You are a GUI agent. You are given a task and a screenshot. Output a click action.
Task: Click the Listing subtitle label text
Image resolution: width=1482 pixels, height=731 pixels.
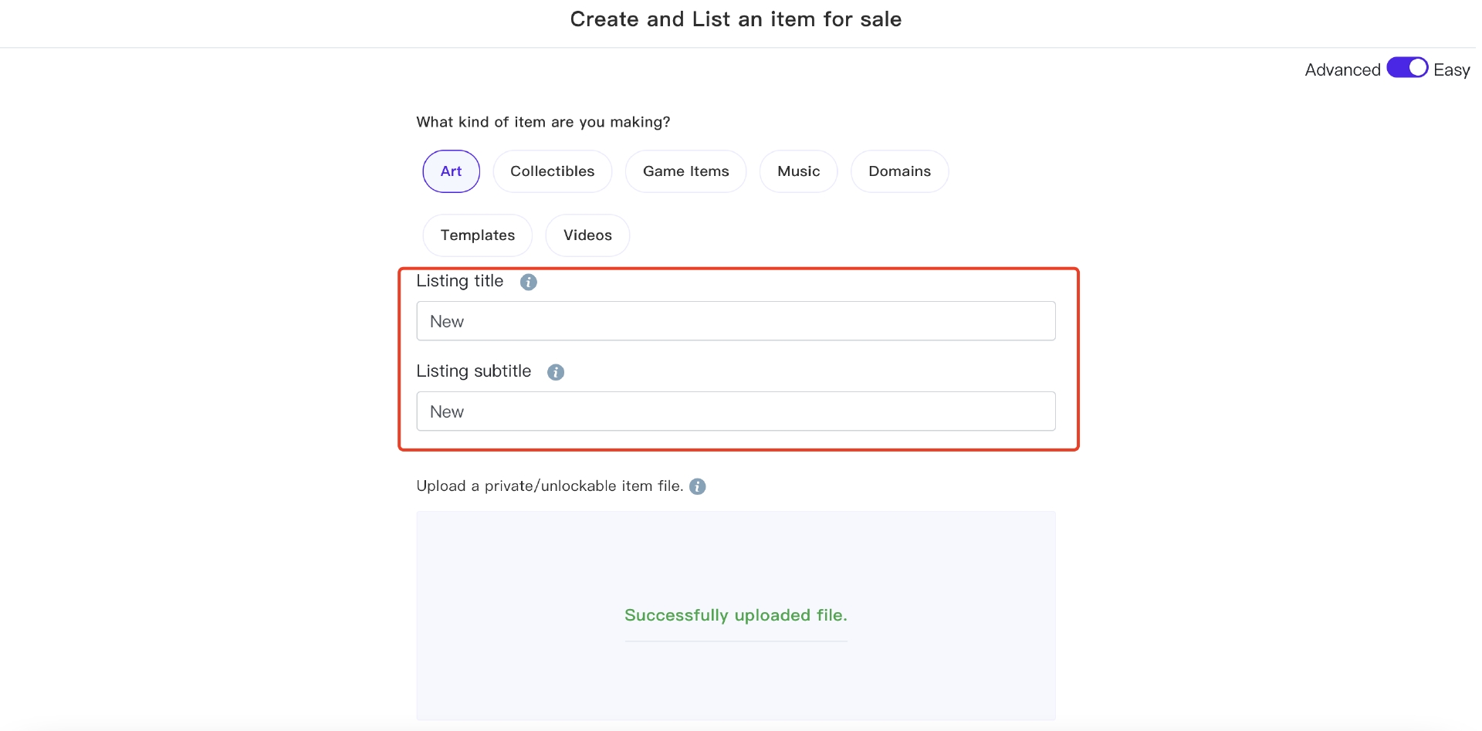click(474, 371)
